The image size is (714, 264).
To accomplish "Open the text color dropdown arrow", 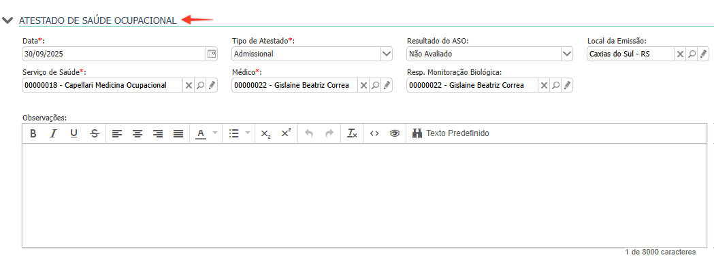I will click(x=215, y=133).
